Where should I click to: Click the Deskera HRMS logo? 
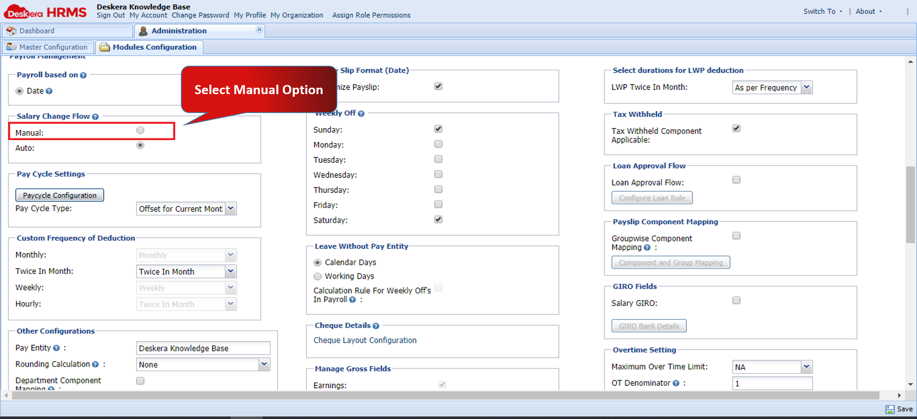[x=45, y=11]
